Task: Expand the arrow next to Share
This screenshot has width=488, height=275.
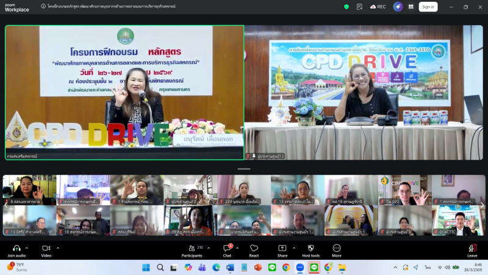Action: pos(294,248)
